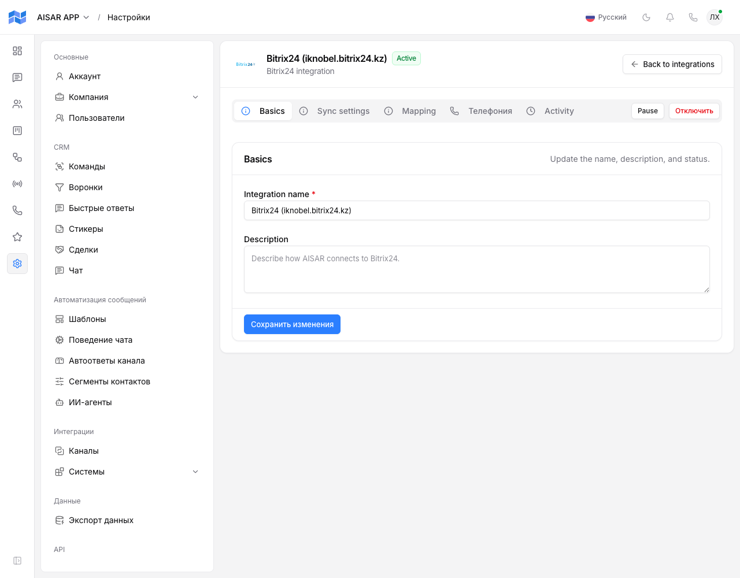Viewport: 740px width, 578px height.
Task: Click the red Отключить button
Action: [x=694, y=111]
